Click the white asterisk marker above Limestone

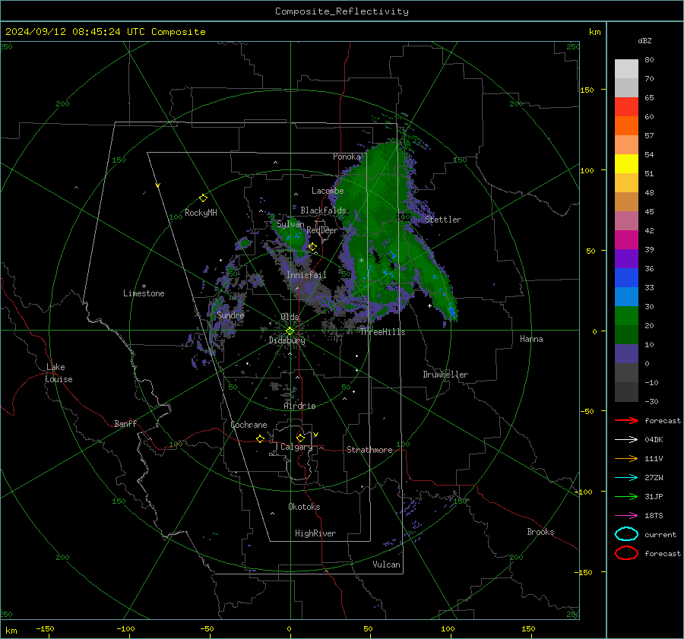coord(144,286)
